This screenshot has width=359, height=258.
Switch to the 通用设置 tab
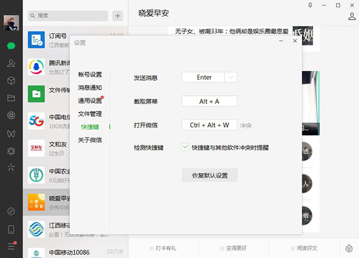(x=90, y=101)
